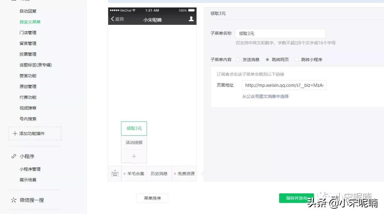Open the 历史消息 menu in the preview
The height and width of the screenshot is (214, 384).
159,173
